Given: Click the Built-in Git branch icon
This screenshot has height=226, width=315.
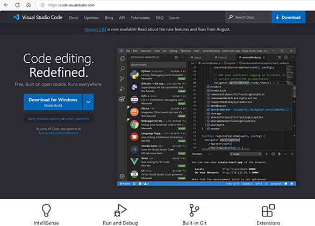Looking at the screenshot, I should click(x=194, y=210).
